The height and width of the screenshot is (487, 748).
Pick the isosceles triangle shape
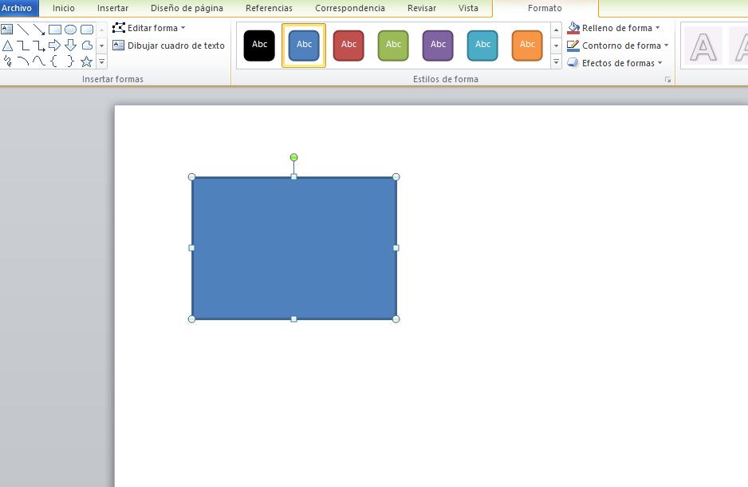[x=7, y=46]
